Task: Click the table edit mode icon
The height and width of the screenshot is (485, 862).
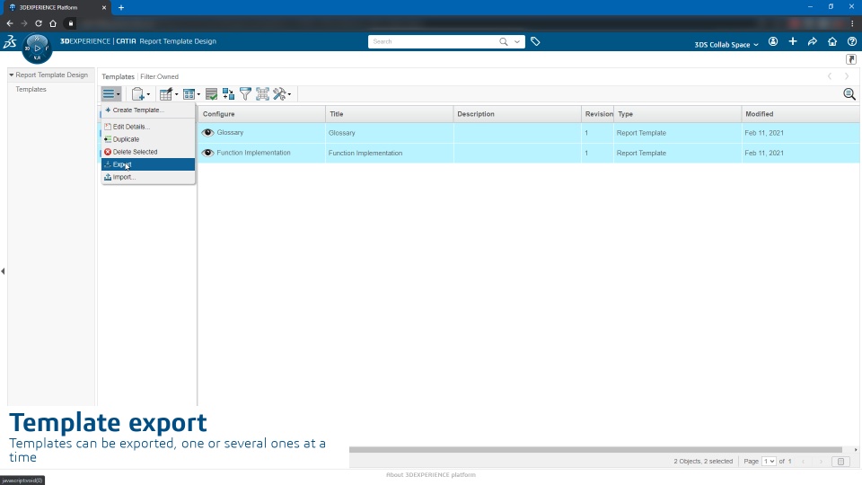Action: [166, 94]
